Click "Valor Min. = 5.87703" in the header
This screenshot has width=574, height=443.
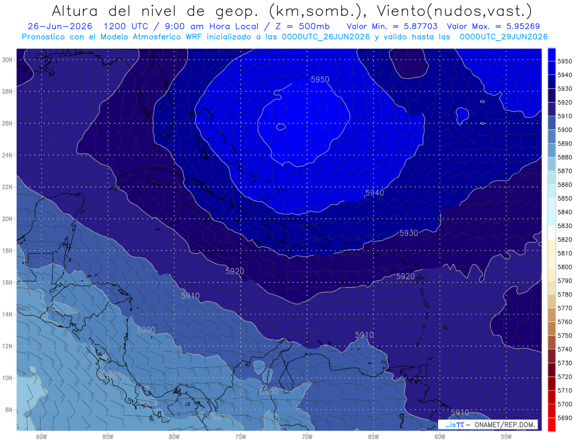(x=392, y=26)
